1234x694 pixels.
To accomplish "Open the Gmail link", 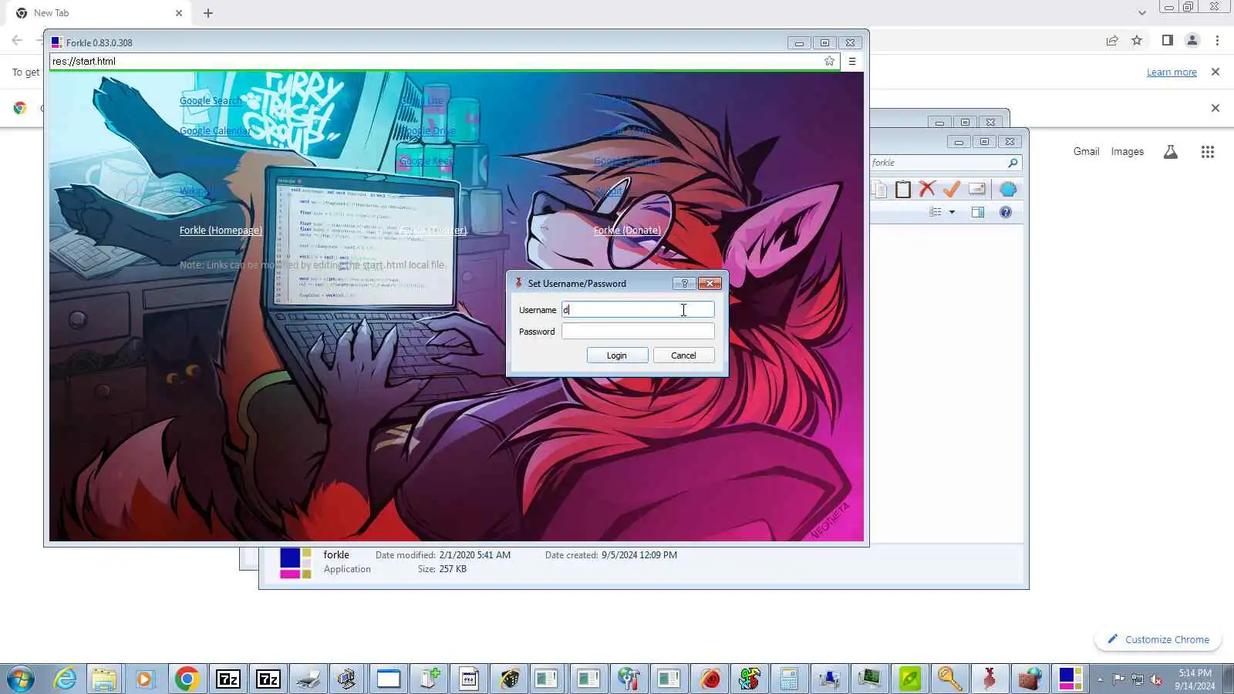I will 1086,151.
